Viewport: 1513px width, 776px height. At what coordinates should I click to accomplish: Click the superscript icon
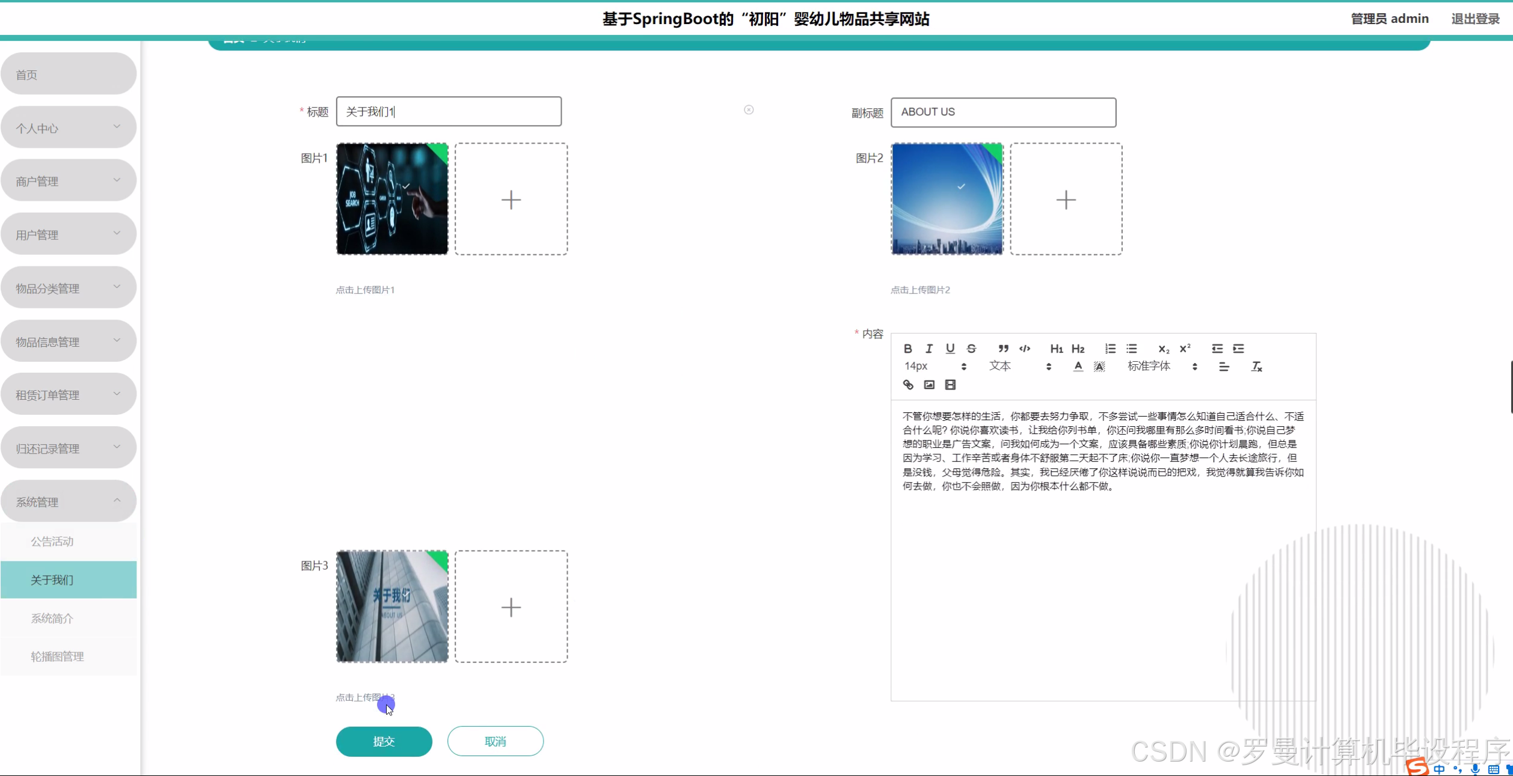tap(1185, 349)
